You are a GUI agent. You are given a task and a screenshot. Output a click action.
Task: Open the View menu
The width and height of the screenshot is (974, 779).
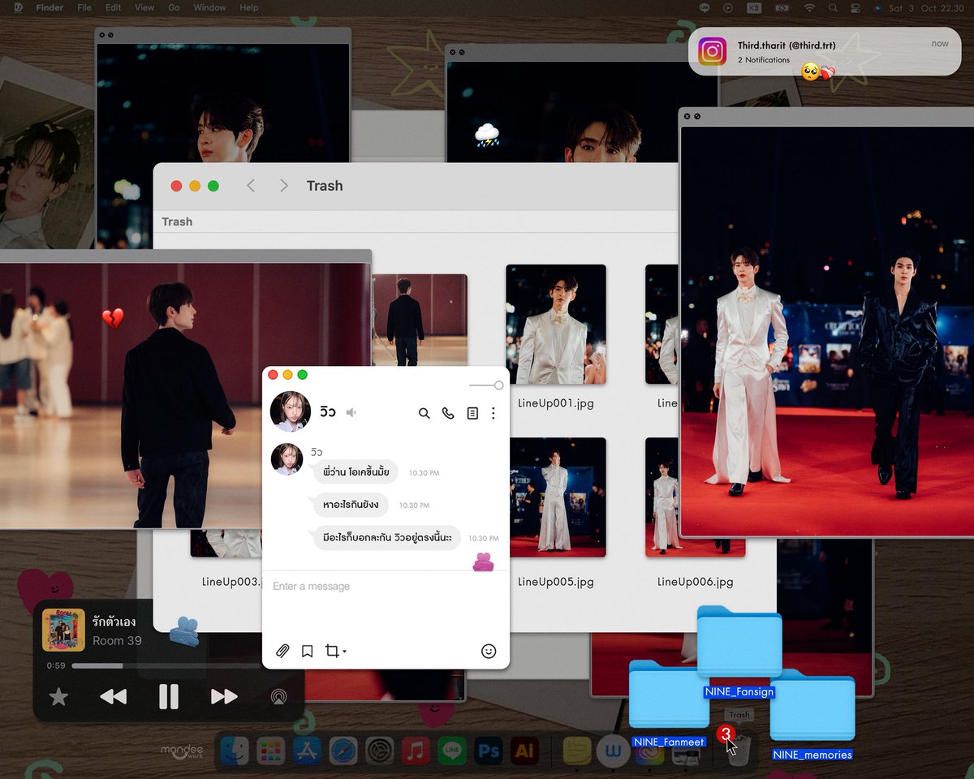tap(144, 7)
